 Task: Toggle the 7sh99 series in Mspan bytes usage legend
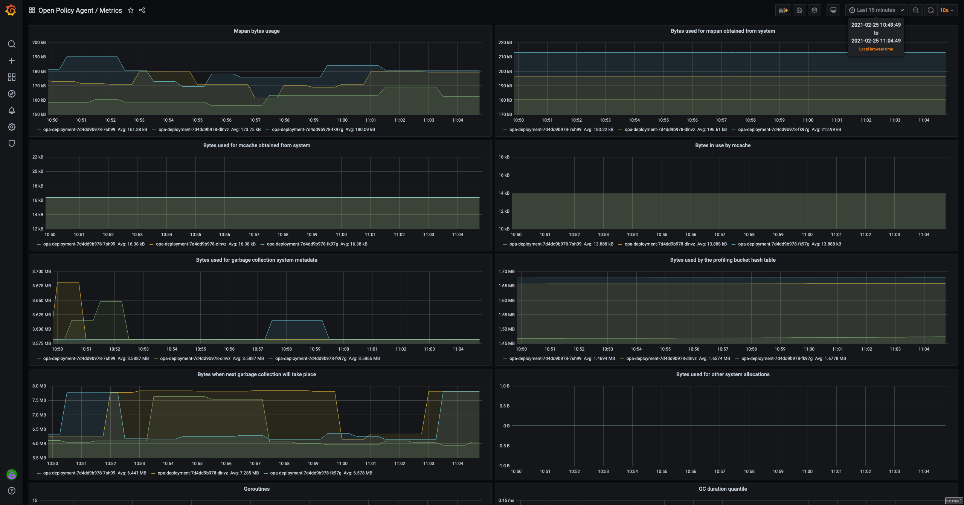pyautogui.click(x=79, y=130)
